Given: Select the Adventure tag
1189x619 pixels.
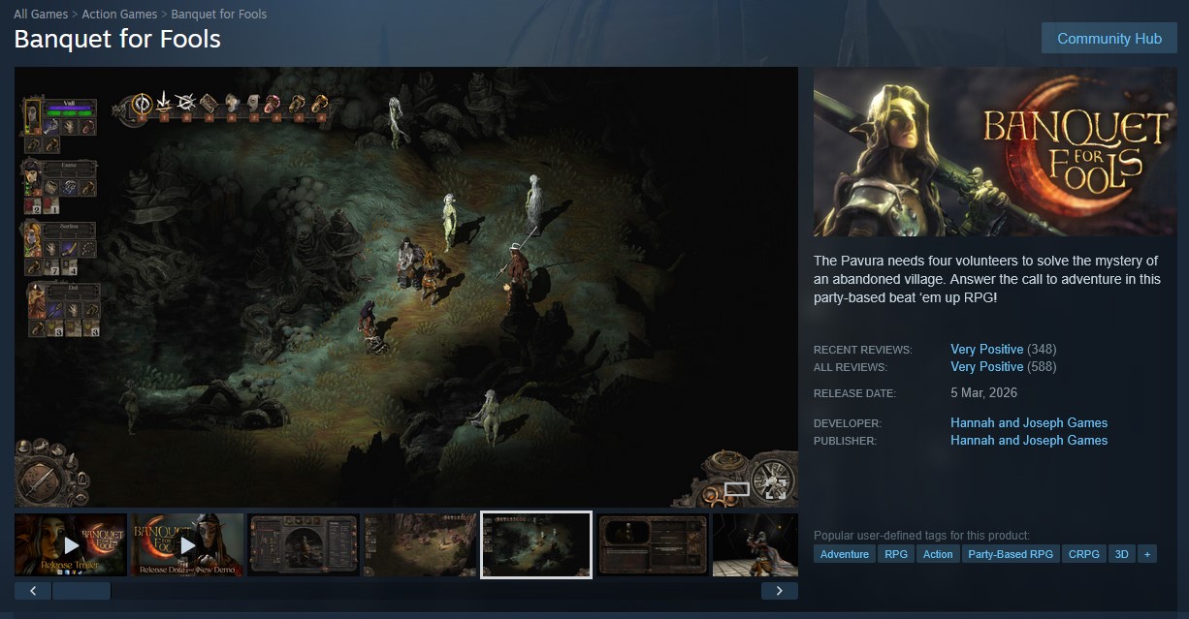Looking at the screenshot, I should click(x=845, y=554).
